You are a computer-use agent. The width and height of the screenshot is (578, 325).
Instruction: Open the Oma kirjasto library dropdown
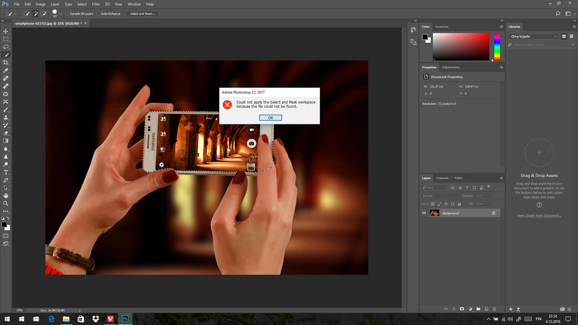click(533, 36)
